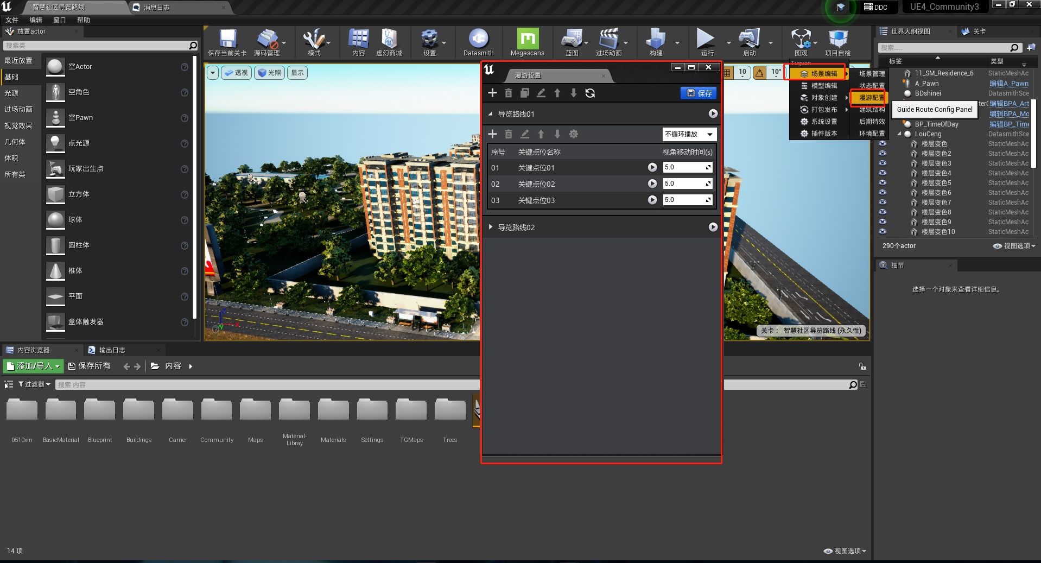Click the move time field for 关键点位01

tap(683, 168)
